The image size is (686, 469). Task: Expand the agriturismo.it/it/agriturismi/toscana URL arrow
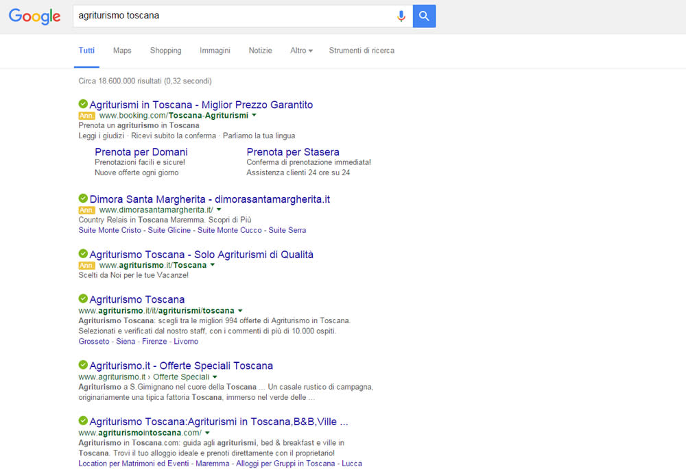240,310
